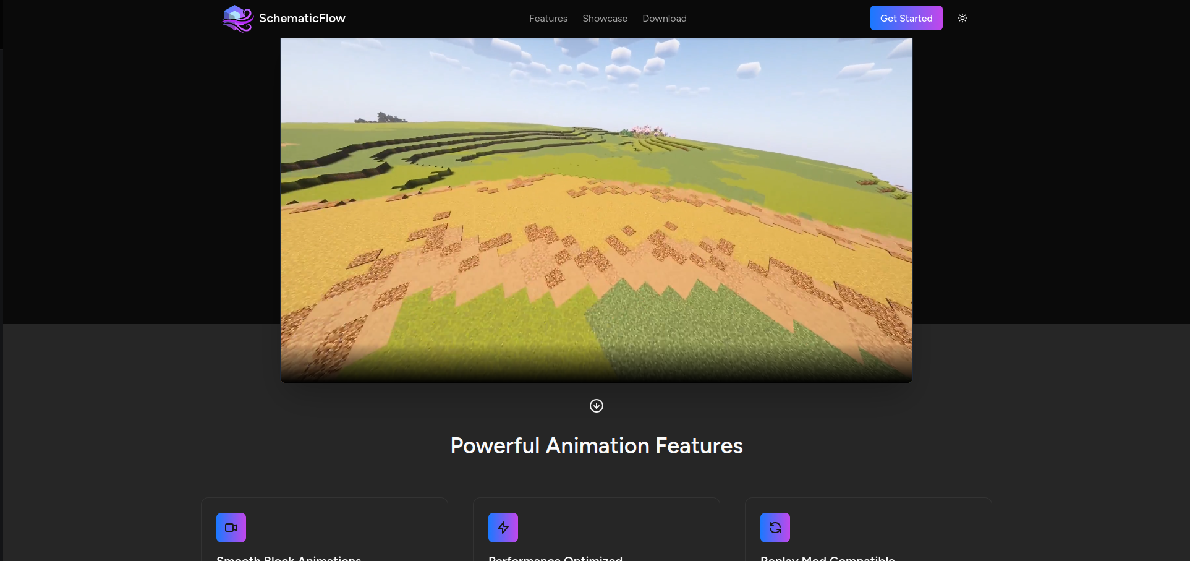Open the Download nav link
1190x561 pixels.
coord(664,19)
